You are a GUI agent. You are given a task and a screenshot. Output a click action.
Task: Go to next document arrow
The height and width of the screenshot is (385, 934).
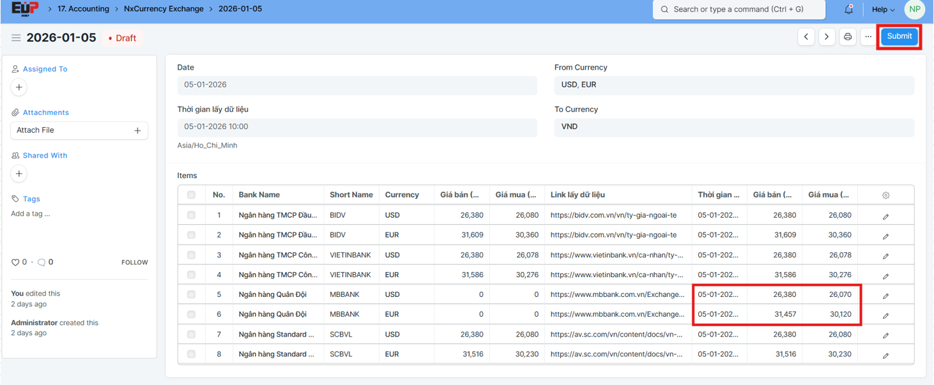tap(827, 37)
